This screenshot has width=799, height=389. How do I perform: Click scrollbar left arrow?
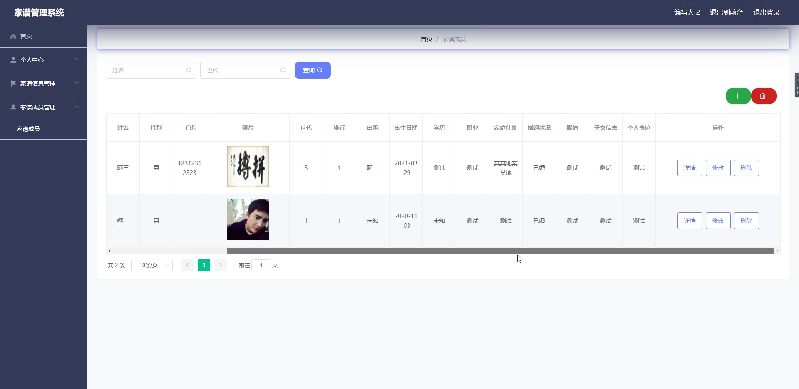pyautogui.click(x=109, y=251)
